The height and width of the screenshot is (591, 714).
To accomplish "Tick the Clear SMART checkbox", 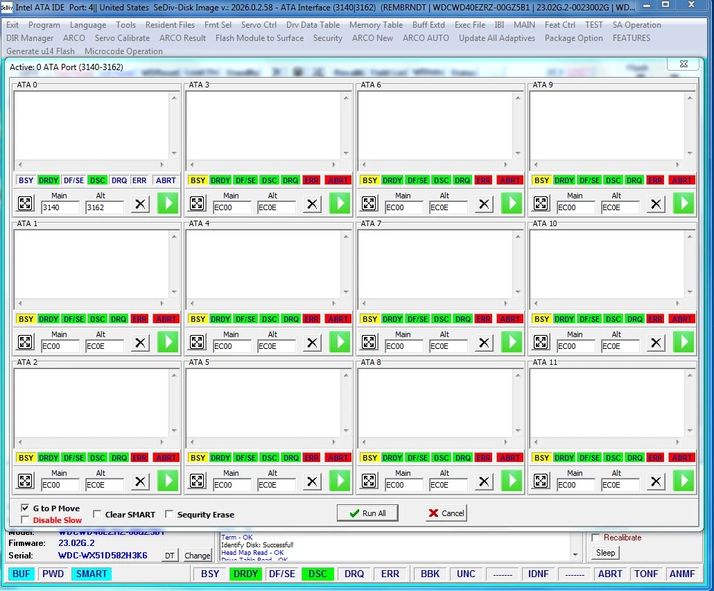I will point(97,514).
